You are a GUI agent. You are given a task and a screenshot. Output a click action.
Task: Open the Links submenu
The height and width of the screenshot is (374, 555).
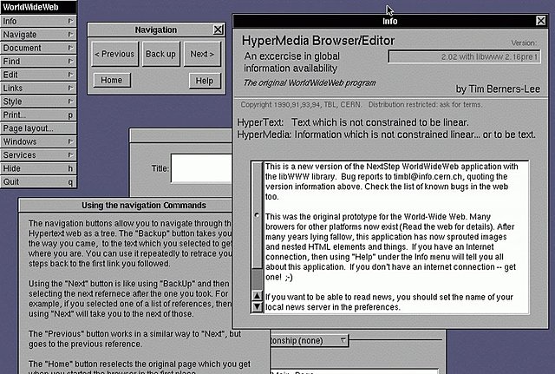(38, 89)
